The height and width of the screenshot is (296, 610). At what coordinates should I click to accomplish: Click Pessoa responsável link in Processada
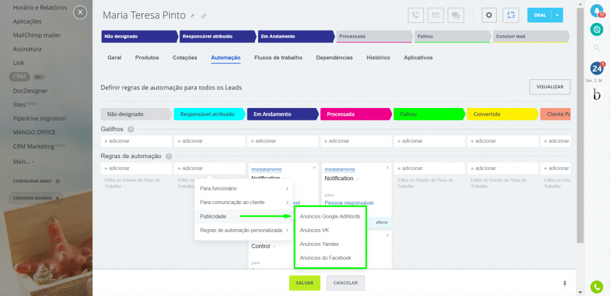349,203
